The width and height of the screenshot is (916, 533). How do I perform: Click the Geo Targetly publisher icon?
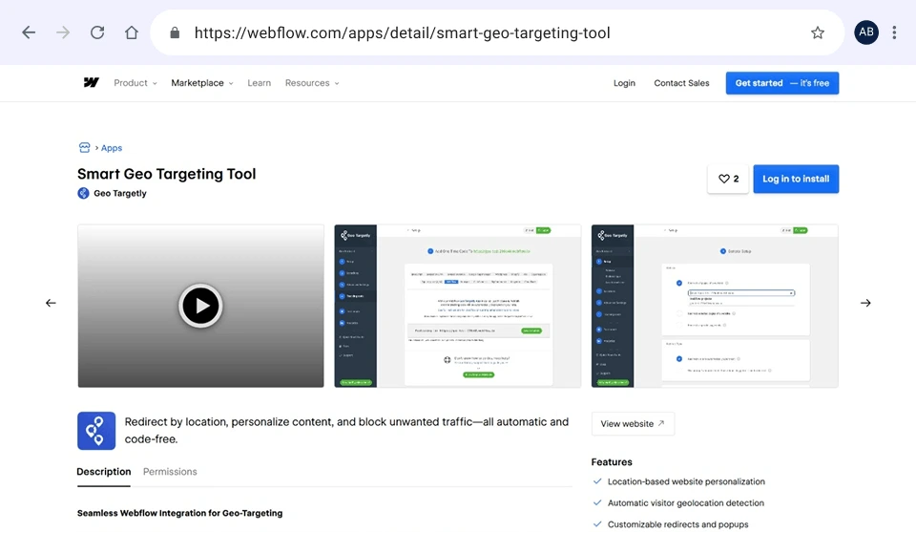pos(84,193)
